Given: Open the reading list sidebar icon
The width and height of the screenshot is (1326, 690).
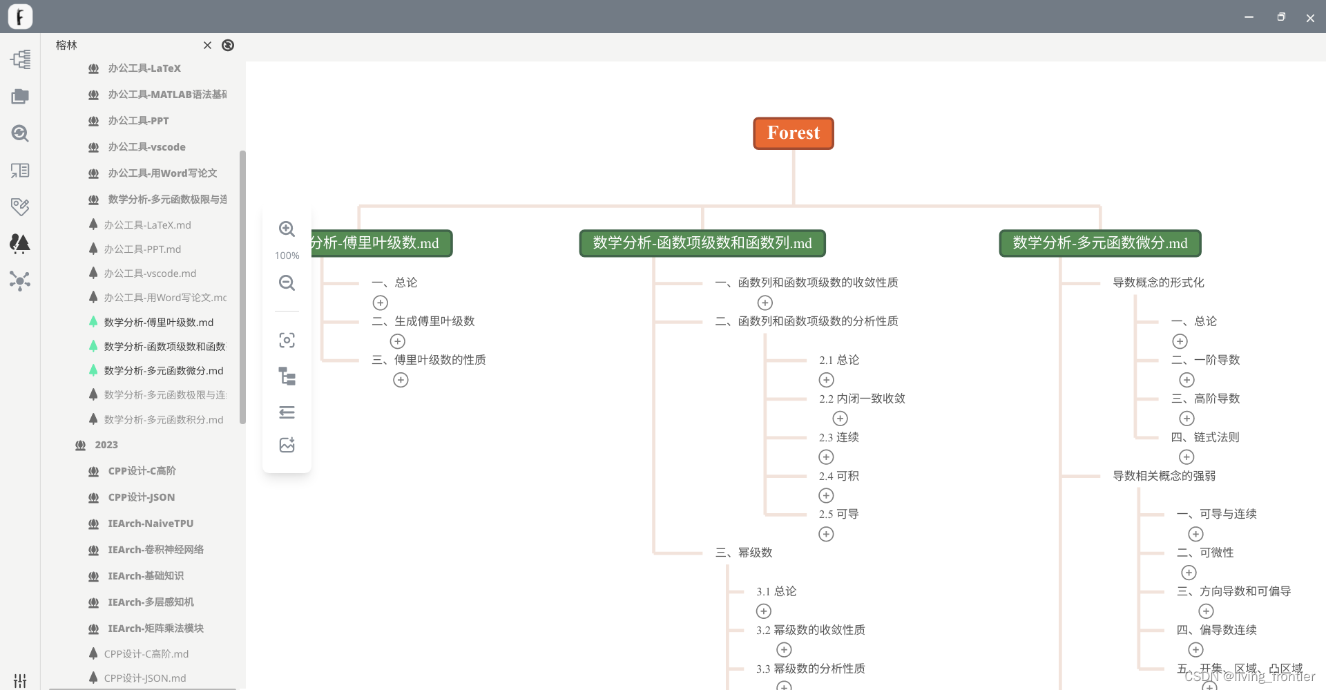Looking at the screenshot, I should (20, 171).
